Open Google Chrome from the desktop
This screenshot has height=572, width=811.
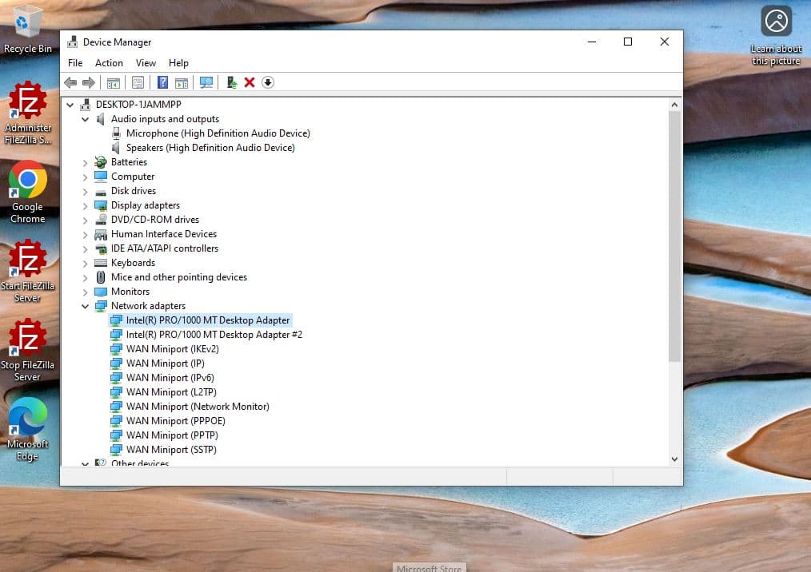coord(27,181)
